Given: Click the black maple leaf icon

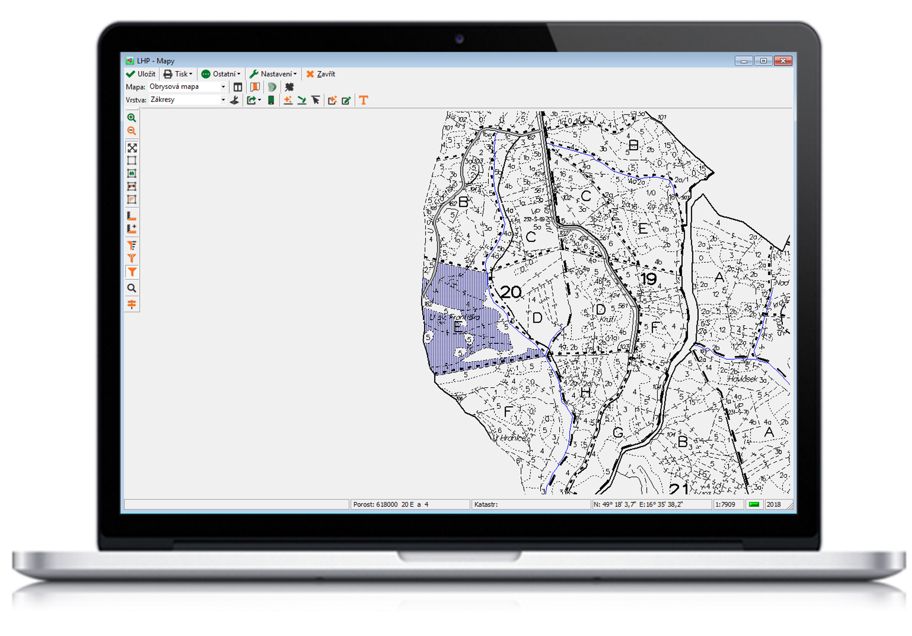Looking at the screenshot, I should click(x=289, y=87).
